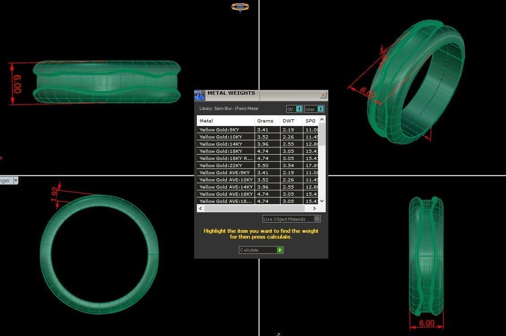Click the 6.00 dimension in perspective view

coord(368,92)
